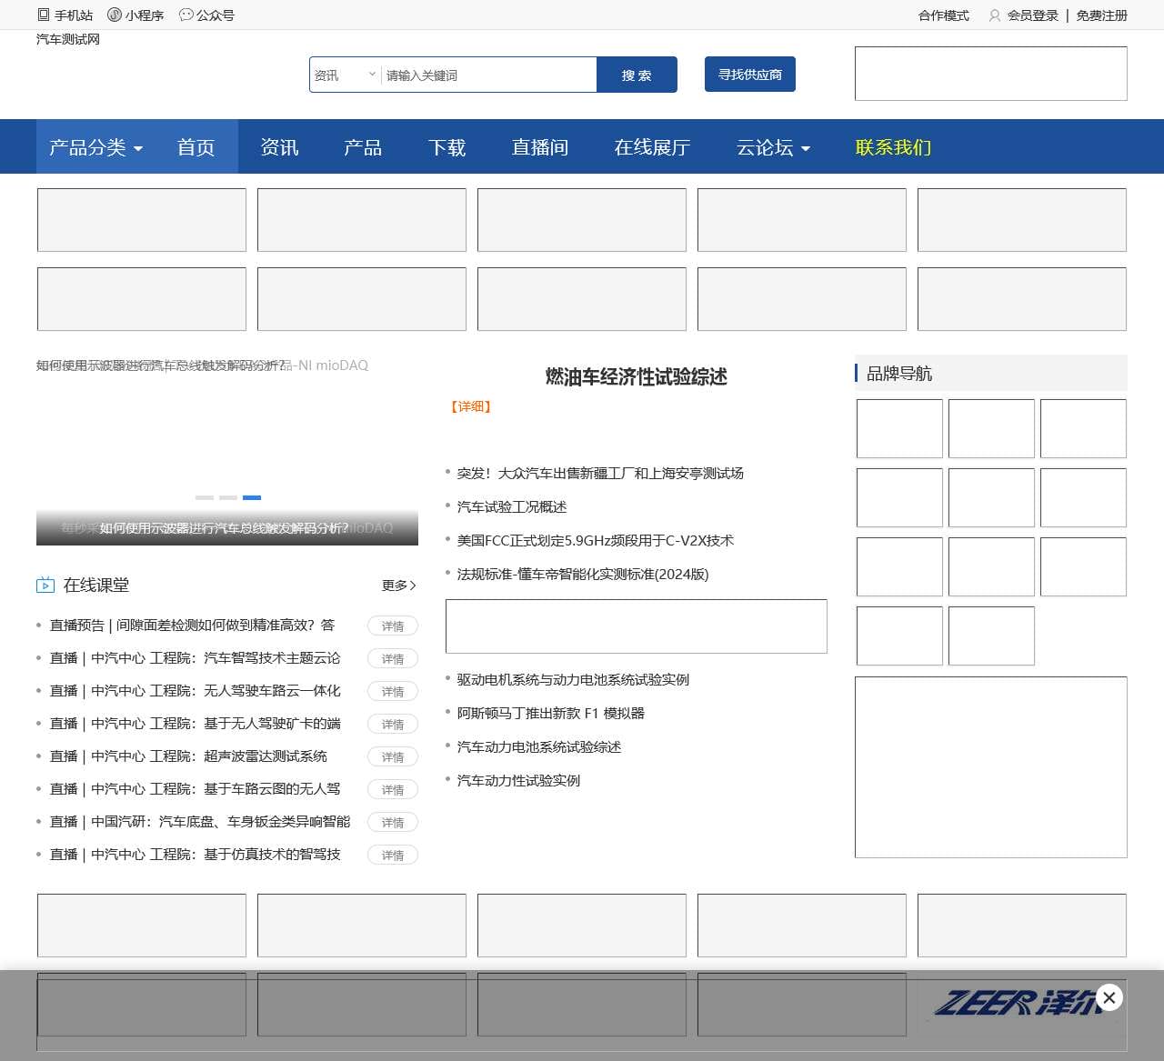Select 在线展厅 from the navigation bar
Viewport: 1164px width, 1061px height.
(651, 146)
